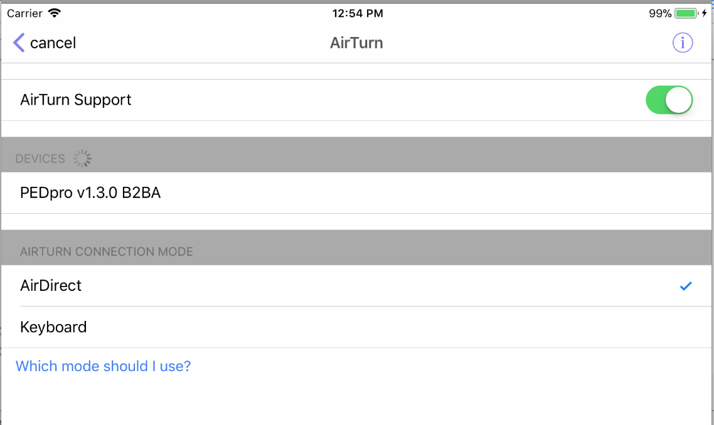This screenshot has width=714, height=425.
Task: Tap the back chevron arrow icon
Action: [x=19, y=43]
